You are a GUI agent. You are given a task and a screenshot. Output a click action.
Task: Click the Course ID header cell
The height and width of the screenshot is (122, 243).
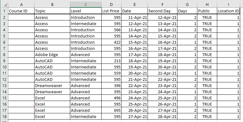(x=21, y=11)
